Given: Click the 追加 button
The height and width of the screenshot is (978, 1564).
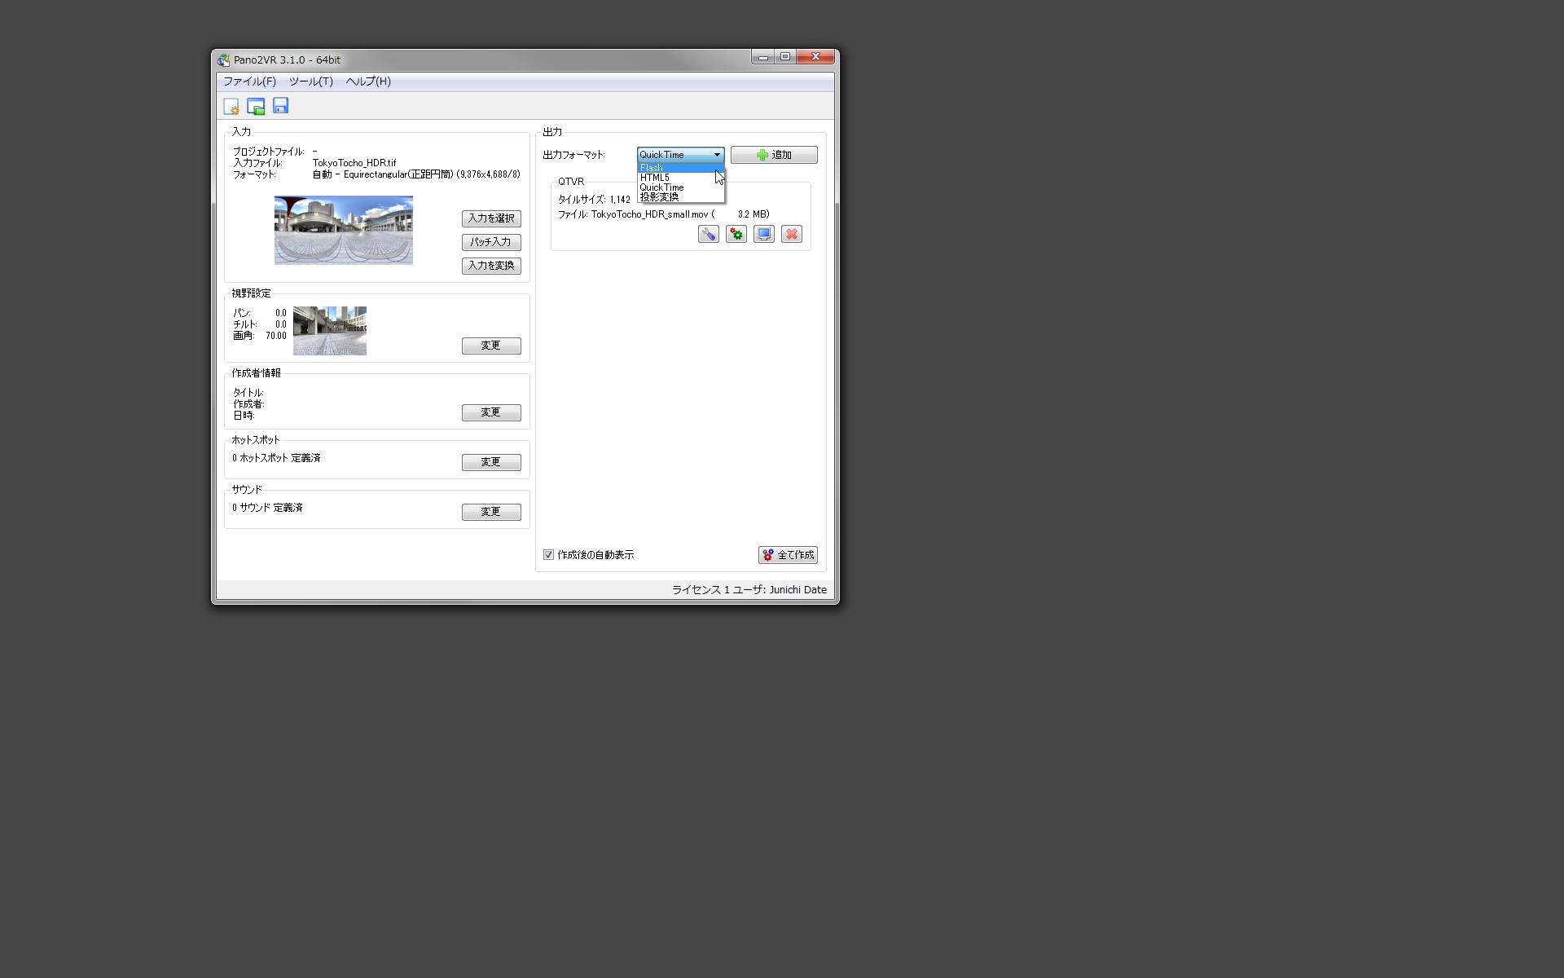Looking at the screenshot, I should (773, 155).
